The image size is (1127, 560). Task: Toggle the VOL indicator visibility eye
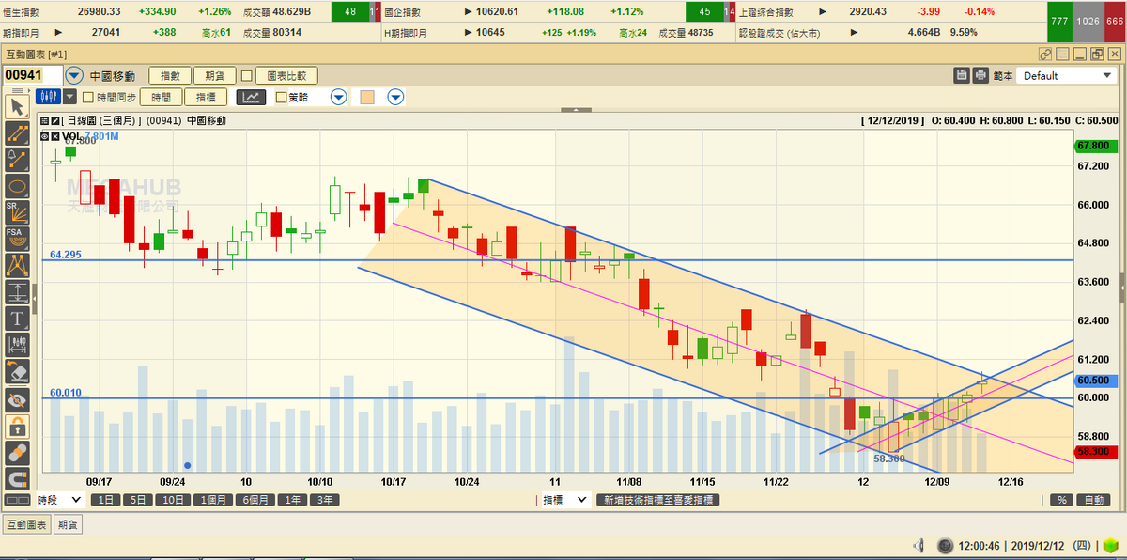point(45,136)
